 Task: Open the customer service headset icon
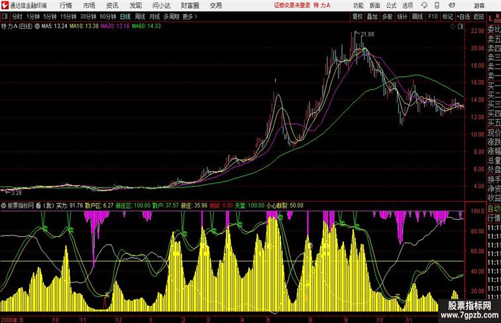tap(424, 5)
